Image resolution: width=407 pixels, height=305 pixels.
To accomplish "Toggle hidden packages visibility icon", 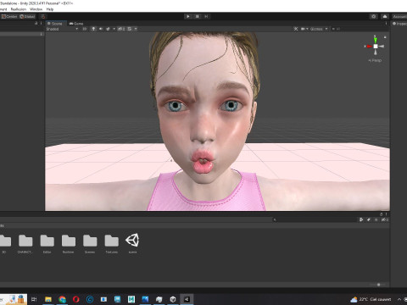I will [x=384, y=219].
